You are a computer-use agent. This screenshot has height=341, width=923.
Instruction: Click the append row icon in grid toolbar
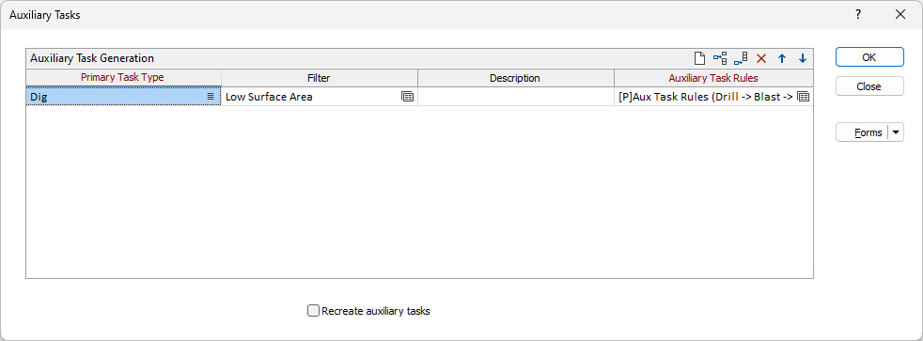coord(741,58)
